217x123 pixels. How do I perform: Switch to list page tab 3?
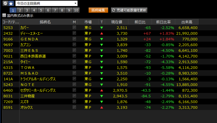click(x=27, y=10)
